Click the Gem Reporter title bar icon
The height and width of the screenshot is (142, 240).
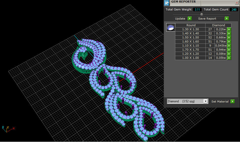point(167,3)
